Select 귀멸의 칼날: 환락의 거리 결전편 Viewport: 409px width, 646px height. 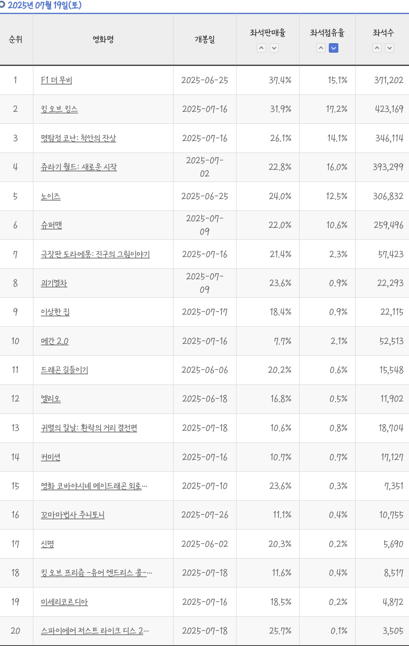(x=89, y=428)
